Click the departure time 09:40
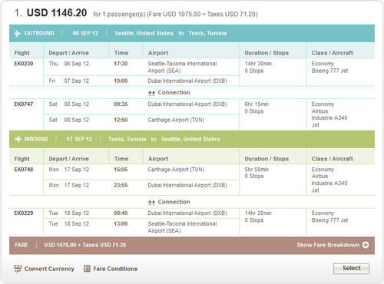 tap(121, 213)
